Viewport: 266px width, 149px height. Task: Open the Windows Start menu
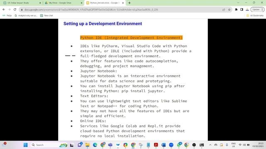[x=26, y=145]
